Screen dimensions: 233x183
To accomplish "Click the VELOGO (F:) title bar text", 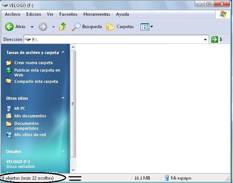I will pyautogui.click(x=21, y=6).
